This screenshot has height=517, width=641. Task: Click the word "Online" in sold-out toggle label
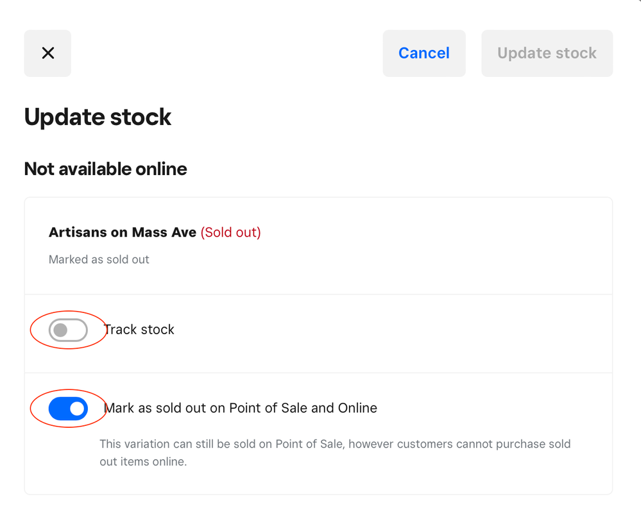357,408
